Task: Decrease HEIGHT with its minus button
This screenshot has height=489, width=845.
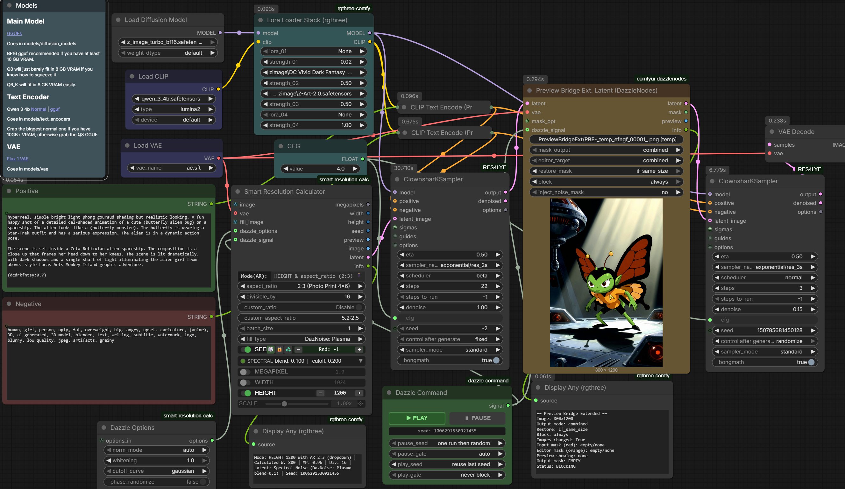Action: pyautogui.click(x=320, y=393)
